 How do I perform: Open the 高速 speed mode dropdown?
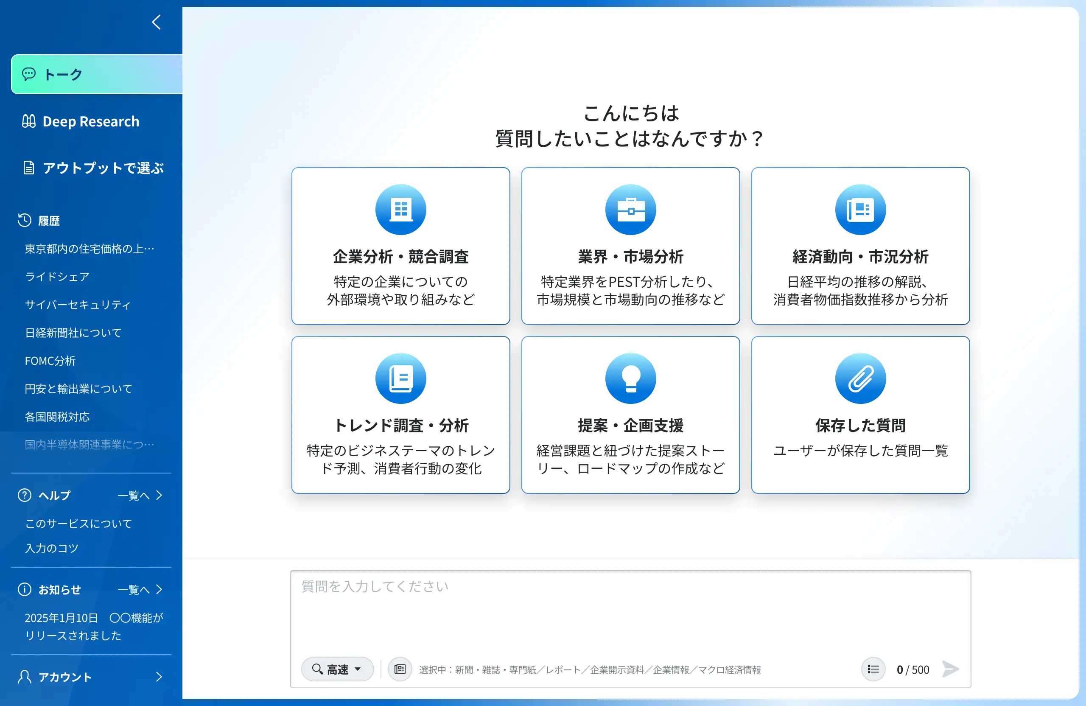point(337,669)
